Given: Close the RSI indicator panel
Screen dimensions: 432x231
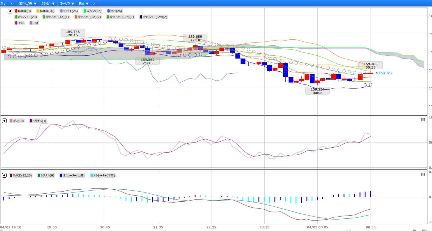Looking at the screenshot, I should point(423,120).
